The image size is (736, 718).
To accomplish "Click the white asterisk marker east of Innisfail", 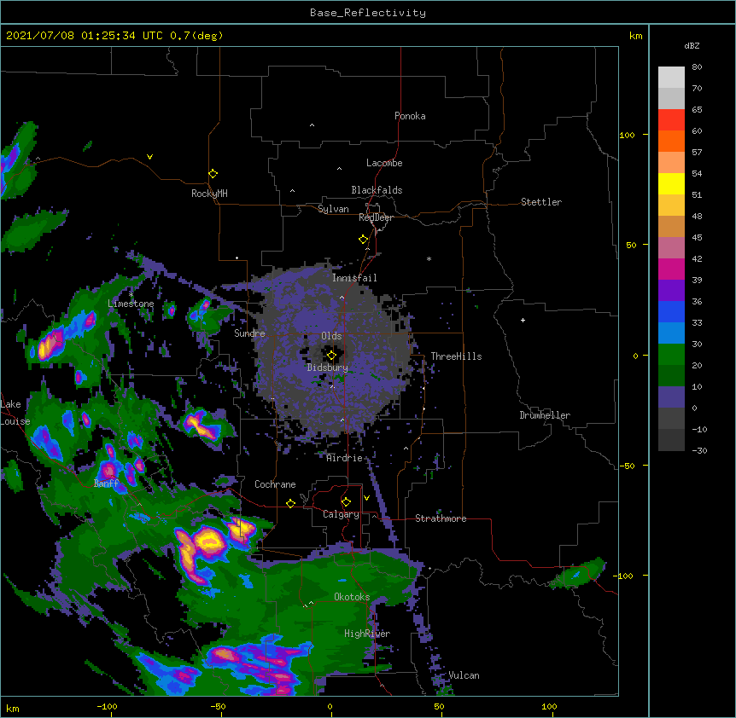I will (x=429, y=258).
